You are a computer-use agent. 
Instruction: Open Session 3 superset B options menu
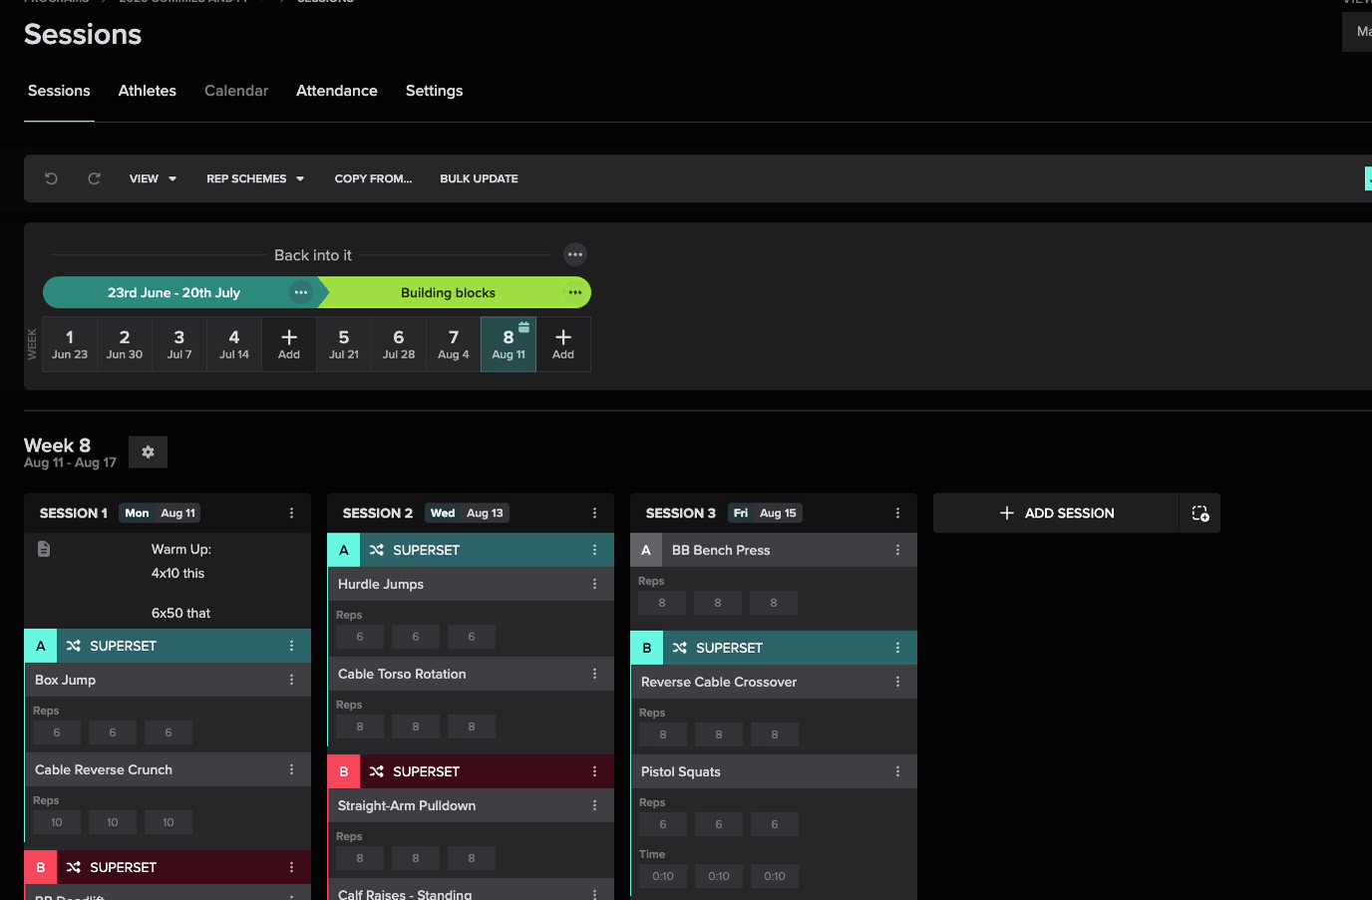pos(897,648)
